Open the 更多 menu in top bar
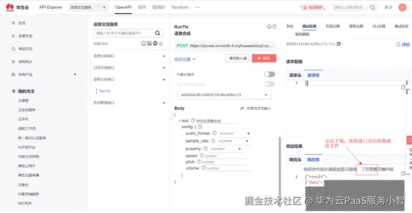412x213 pixels. tap(388, 7)
